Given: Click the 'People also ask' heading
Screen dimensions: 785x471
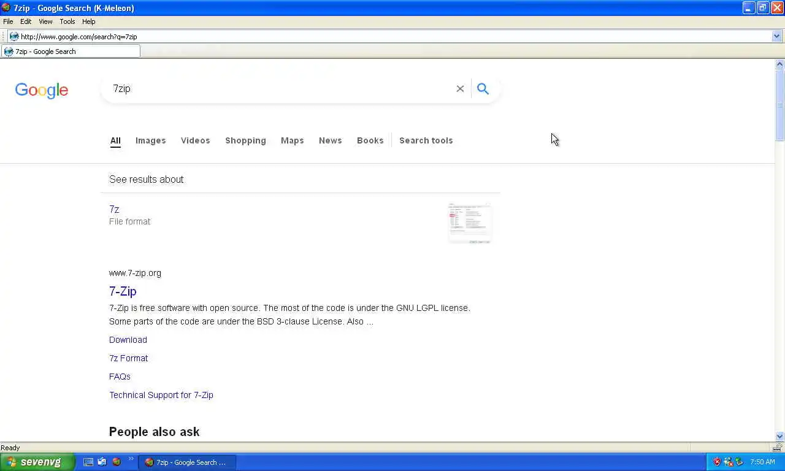Looking at the screenshot, I should tap(154, 432).
